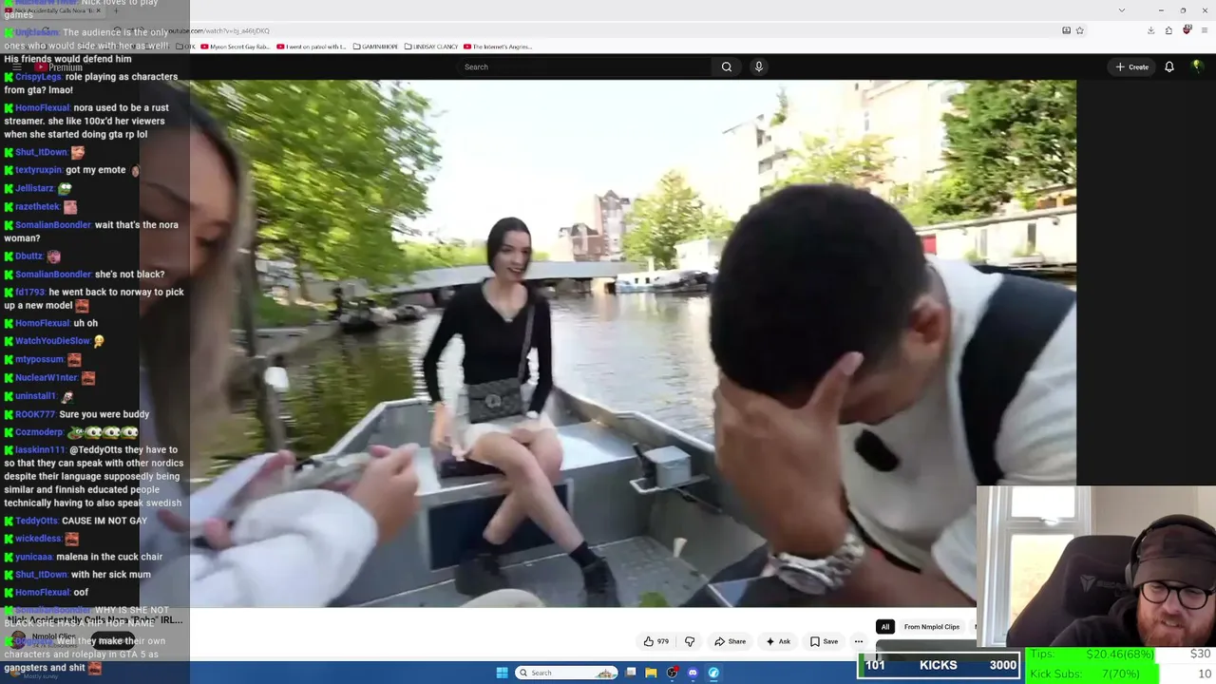Open the LINDSAY CLANCY bookmarks folder
Image resolution: width=1216 pixels, height=684 pixels.
[x=431, y=47]
